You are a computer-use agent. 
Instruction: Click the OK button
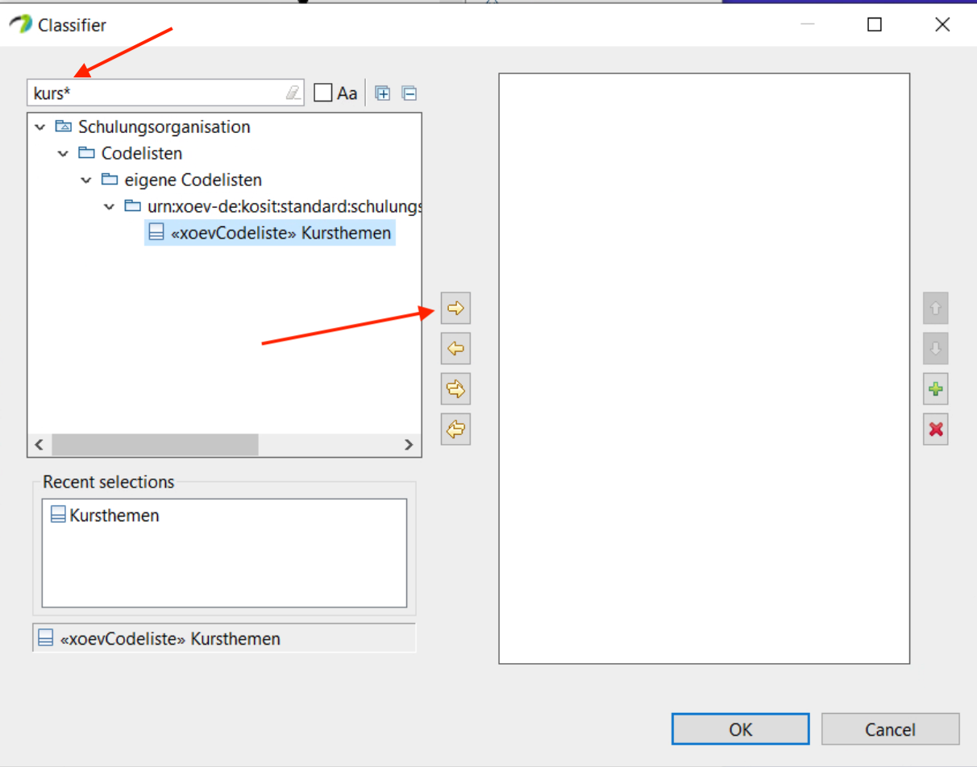click(740, 729)
